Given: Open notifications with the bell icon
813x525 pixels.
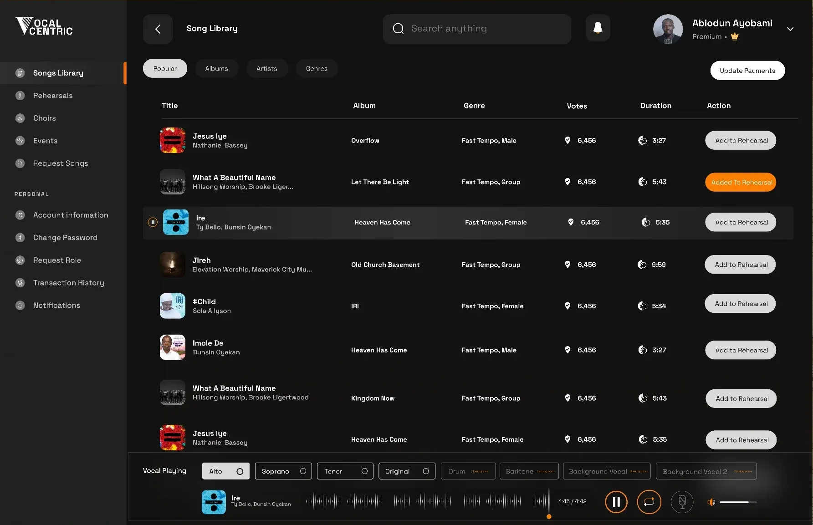Looking at the screenshot, I should pyautogui.click(x=598, y=28).
